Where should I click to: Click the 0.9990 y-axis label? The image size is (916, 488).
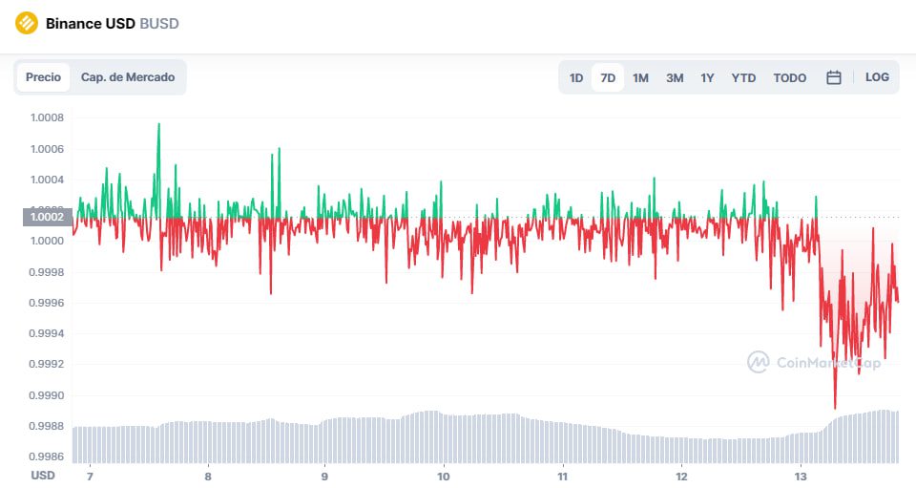coord(47,395)
